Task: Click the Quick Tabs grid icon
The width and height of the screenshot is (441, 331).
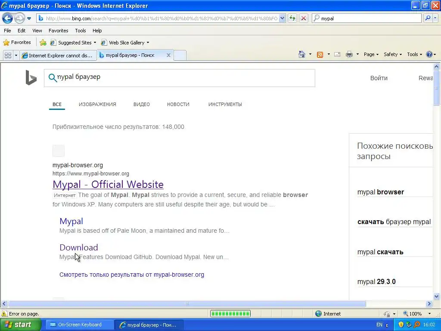Action: 8,56
